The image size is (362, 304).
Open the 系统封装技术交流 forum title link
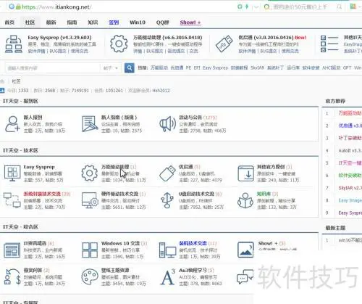42,194
